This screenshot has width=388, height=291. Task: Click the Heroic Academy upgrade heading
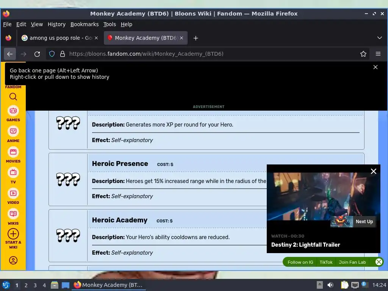[x=120, y=220]
